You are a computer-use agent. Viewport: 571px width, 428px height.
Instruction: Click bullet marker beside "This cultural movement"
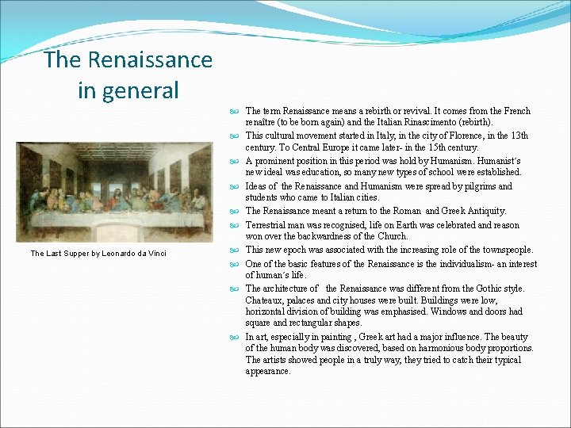tap(234, 136)
